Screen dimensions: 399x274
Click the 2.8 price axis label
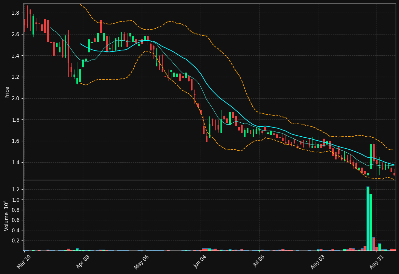(x=15, y=13)
